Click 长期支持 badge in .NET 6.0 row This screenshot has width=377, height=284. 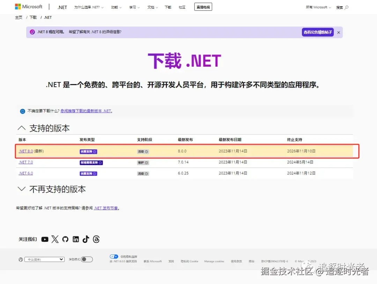tap(88, 174)
